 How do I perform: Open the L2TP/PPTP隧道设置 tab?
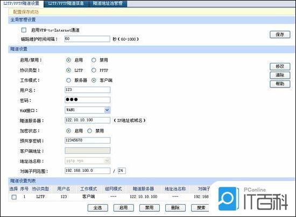21,3
